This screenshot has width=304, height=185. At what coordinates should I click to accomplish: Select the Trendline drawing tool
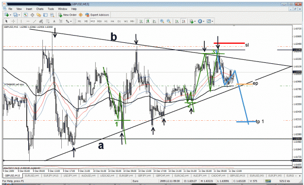point(35,21)
